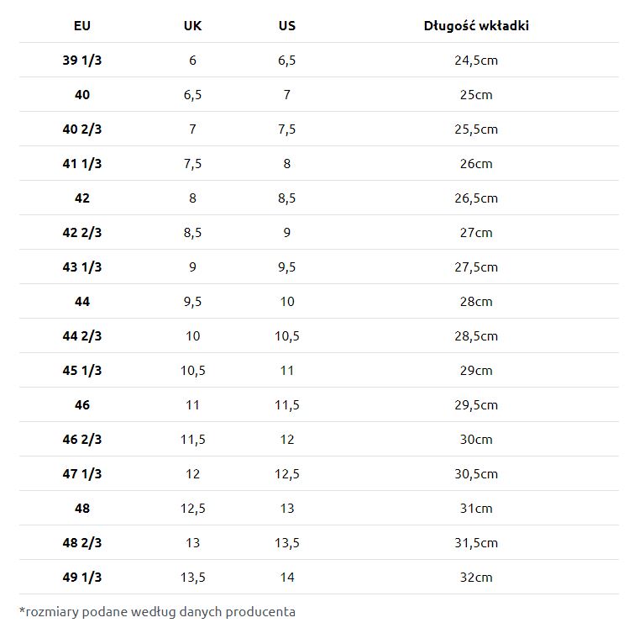629x628 pixels.
Task: Click the 31,5cm insole length cell
Action: coord(476,543)
